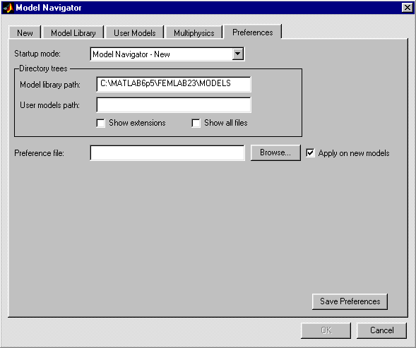416x348 pixels.
Task: Go to the User Models tab
Action: coord(134,32)
